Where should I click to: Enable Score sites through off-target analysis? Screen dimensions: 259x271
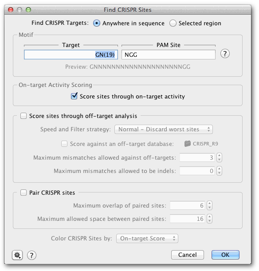(24, 116)
